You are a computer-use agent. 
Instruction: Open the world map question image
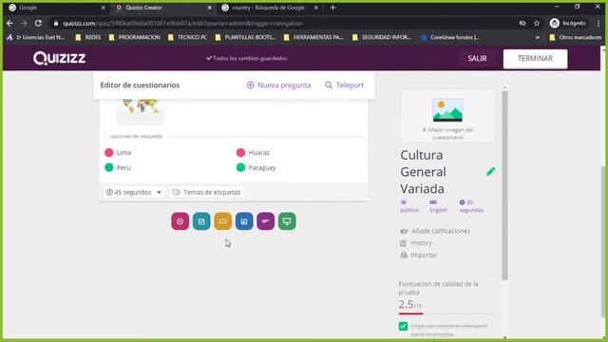tap(141, 111)
